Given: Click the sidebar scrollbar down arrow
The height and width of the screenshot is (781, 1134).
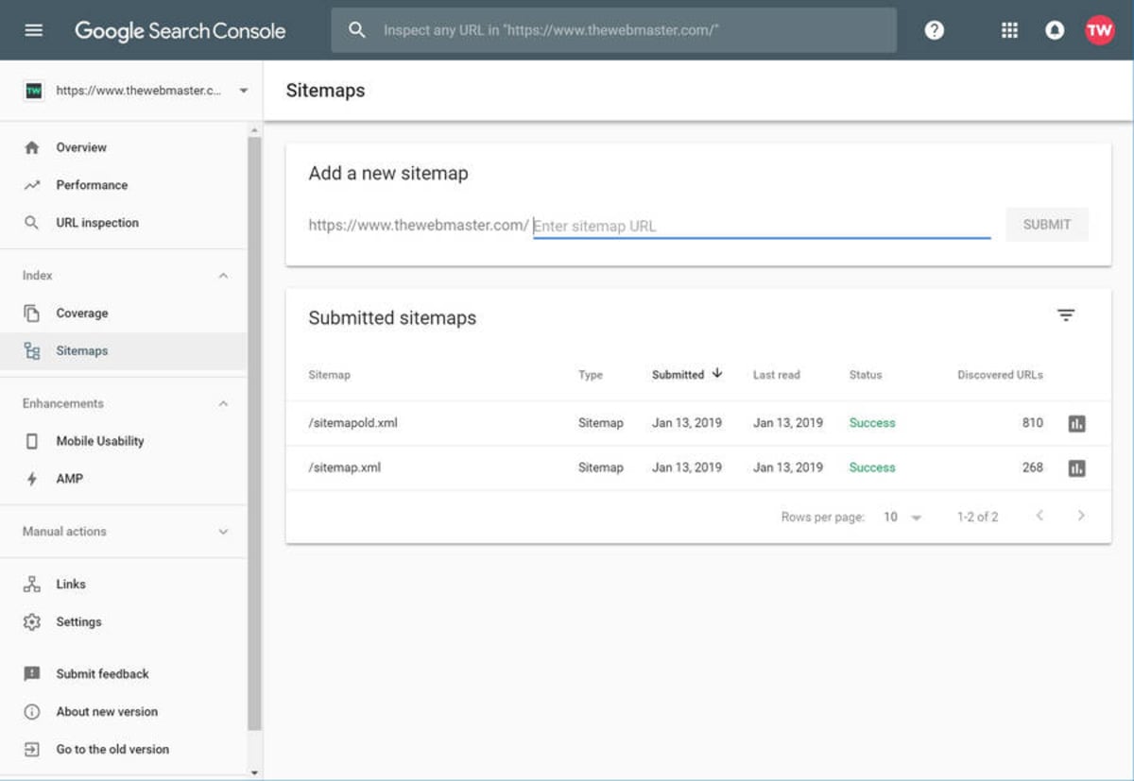Looking at the screenshot, I should tap(253, 773).
